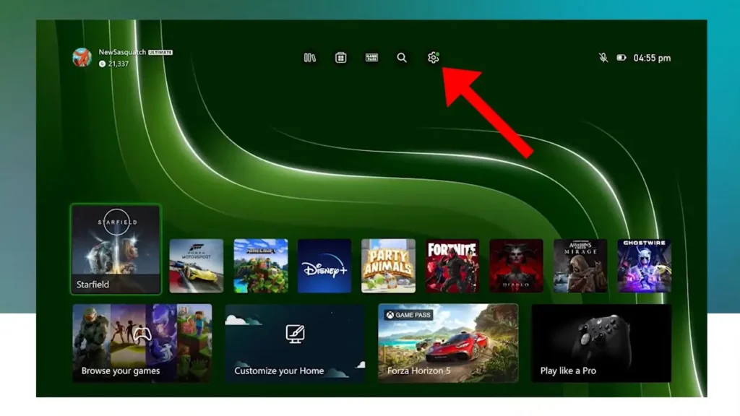Open the Game Pass icon in top bar
This screenshot has width=740, height=416.
point(372,58)
